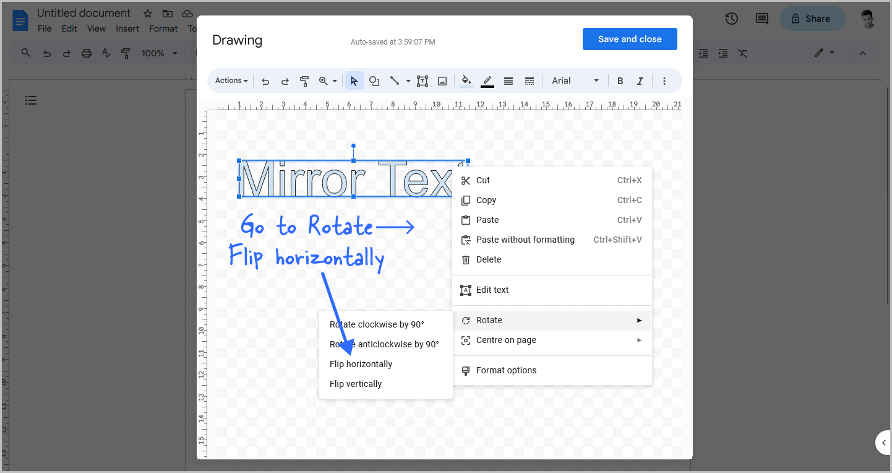The width and height of the screenshot is (892, 473).
Task: Click the Save and close button
Action: point(630,38)
